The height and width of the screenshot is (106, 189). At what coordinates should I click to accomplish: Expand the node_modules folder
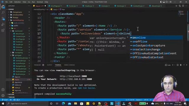(x=19, y=23)
